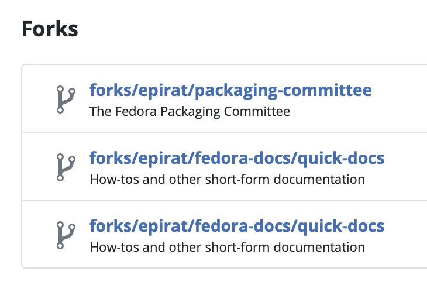Click the Forks heading
This screenshot has width=427, height=295.
point(50,29)
